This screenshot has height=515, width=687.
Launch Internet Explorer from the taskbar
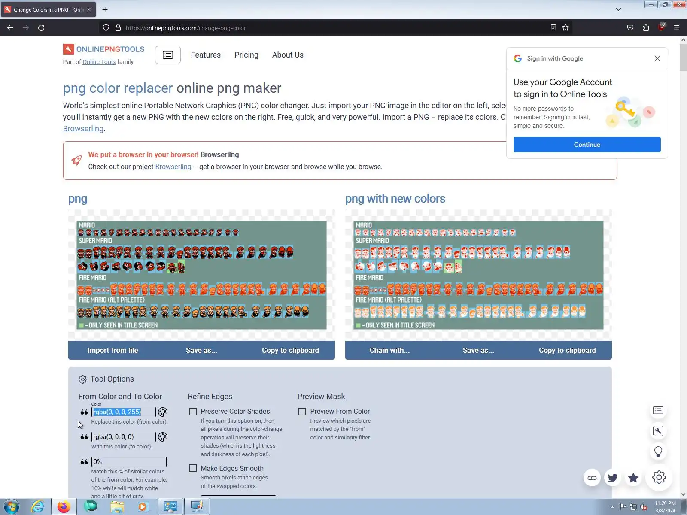tap(38, 507)
